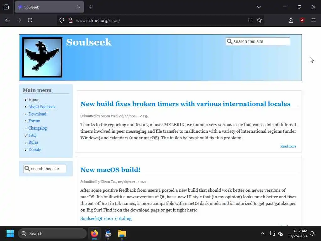This screenshot has height=241, width=321.
Task: Click the sidebar search this site field
Action: coord(45,169)
